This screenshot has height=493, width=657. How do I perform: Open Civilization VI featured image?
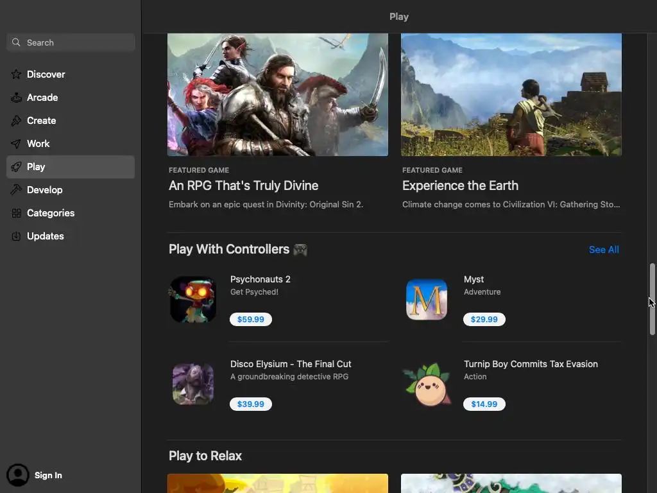511,95
